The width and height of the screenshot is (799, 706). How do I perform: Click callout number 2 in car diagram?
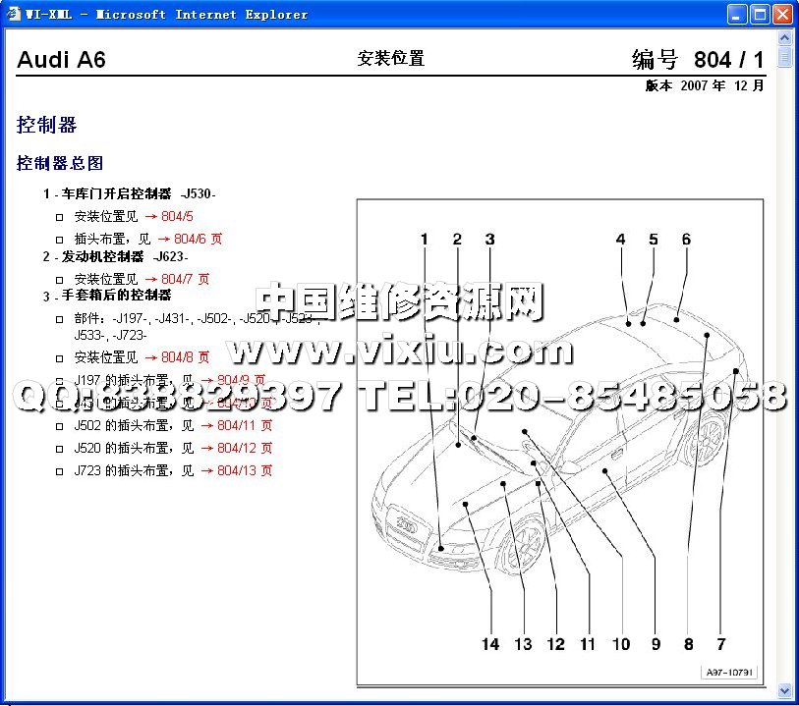click(457, 240)
